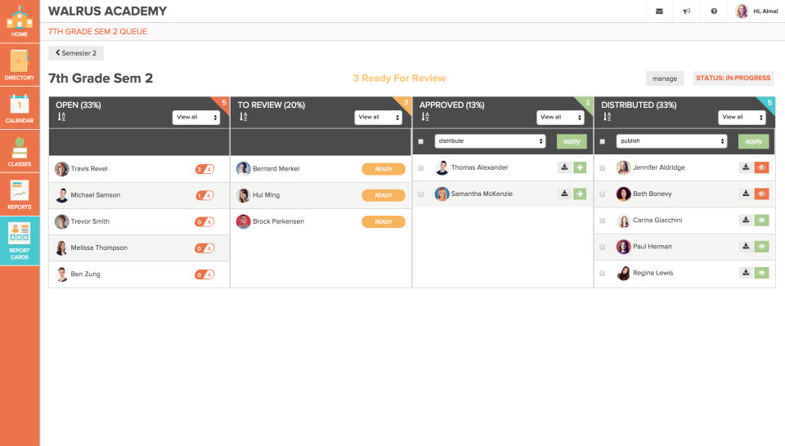Viewport: 785px width, 446px height.
Task: Click the Status: In-Progress button
Action: (733, 78)
